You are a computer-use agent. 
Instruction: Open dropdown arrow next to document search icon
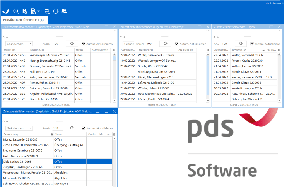tap(39, 11)
